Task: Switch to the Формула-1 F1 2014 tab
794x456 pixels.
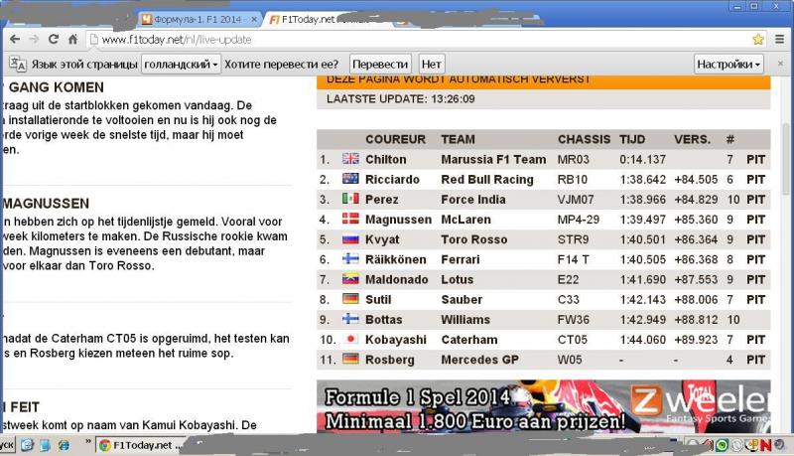Action: (199, 19)
